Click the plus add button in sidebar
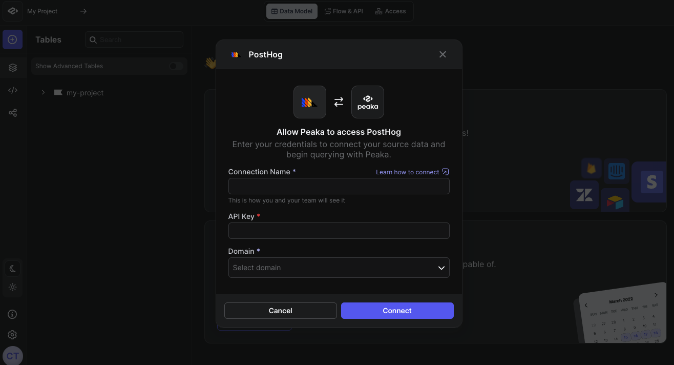674x365 pixels. point(12,39)
